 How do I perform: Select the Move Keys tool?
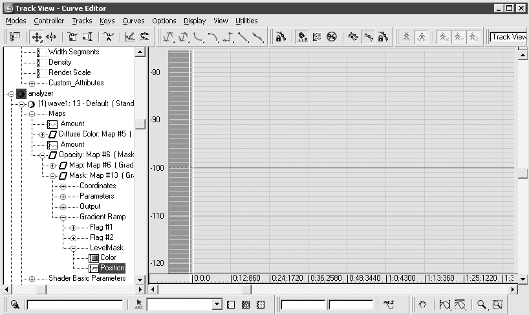pyautogui.click(x=36, y=37)
